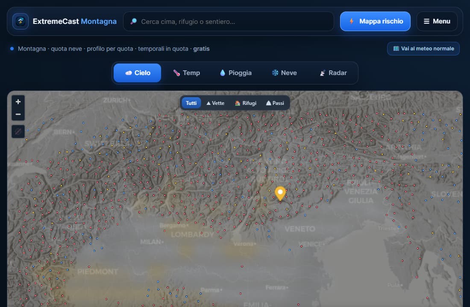Zoom out the map with minus button
The image size is (470, 307).
(x=18, y=114)
